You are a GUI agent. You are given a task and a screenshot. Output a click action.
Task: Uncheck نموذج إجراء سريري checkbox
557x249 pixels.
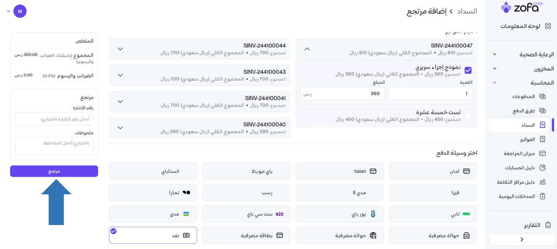[x=468, y=70]
